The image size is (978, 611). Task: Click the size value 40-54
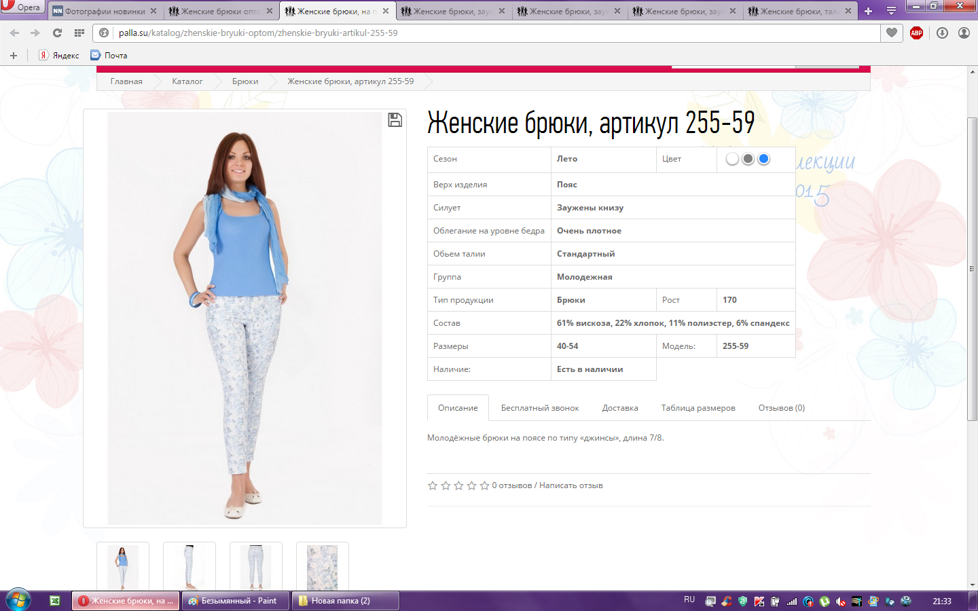pos(568,346)
